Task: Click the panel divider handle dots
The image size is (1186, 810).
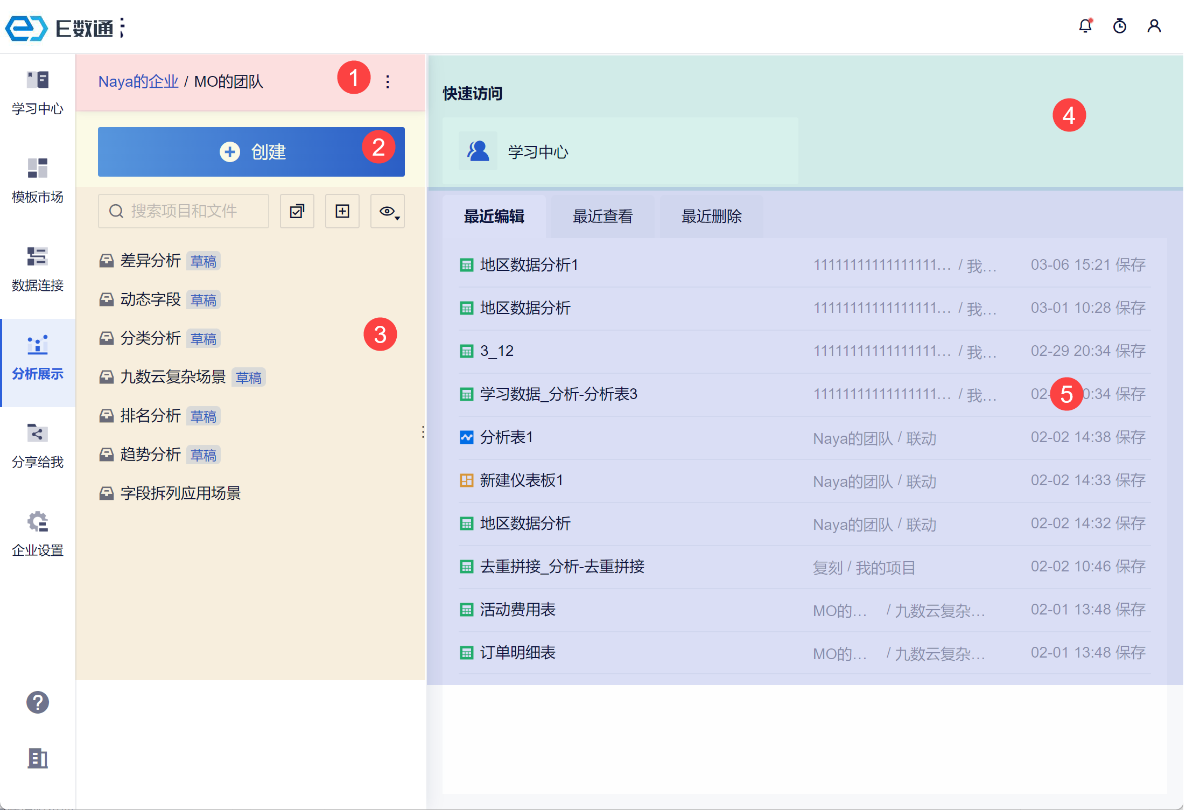Action: (x=423, y=432)
